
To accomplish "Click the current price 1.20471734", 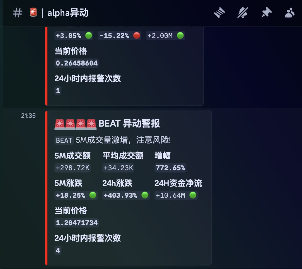I will (x=77, y=223).
